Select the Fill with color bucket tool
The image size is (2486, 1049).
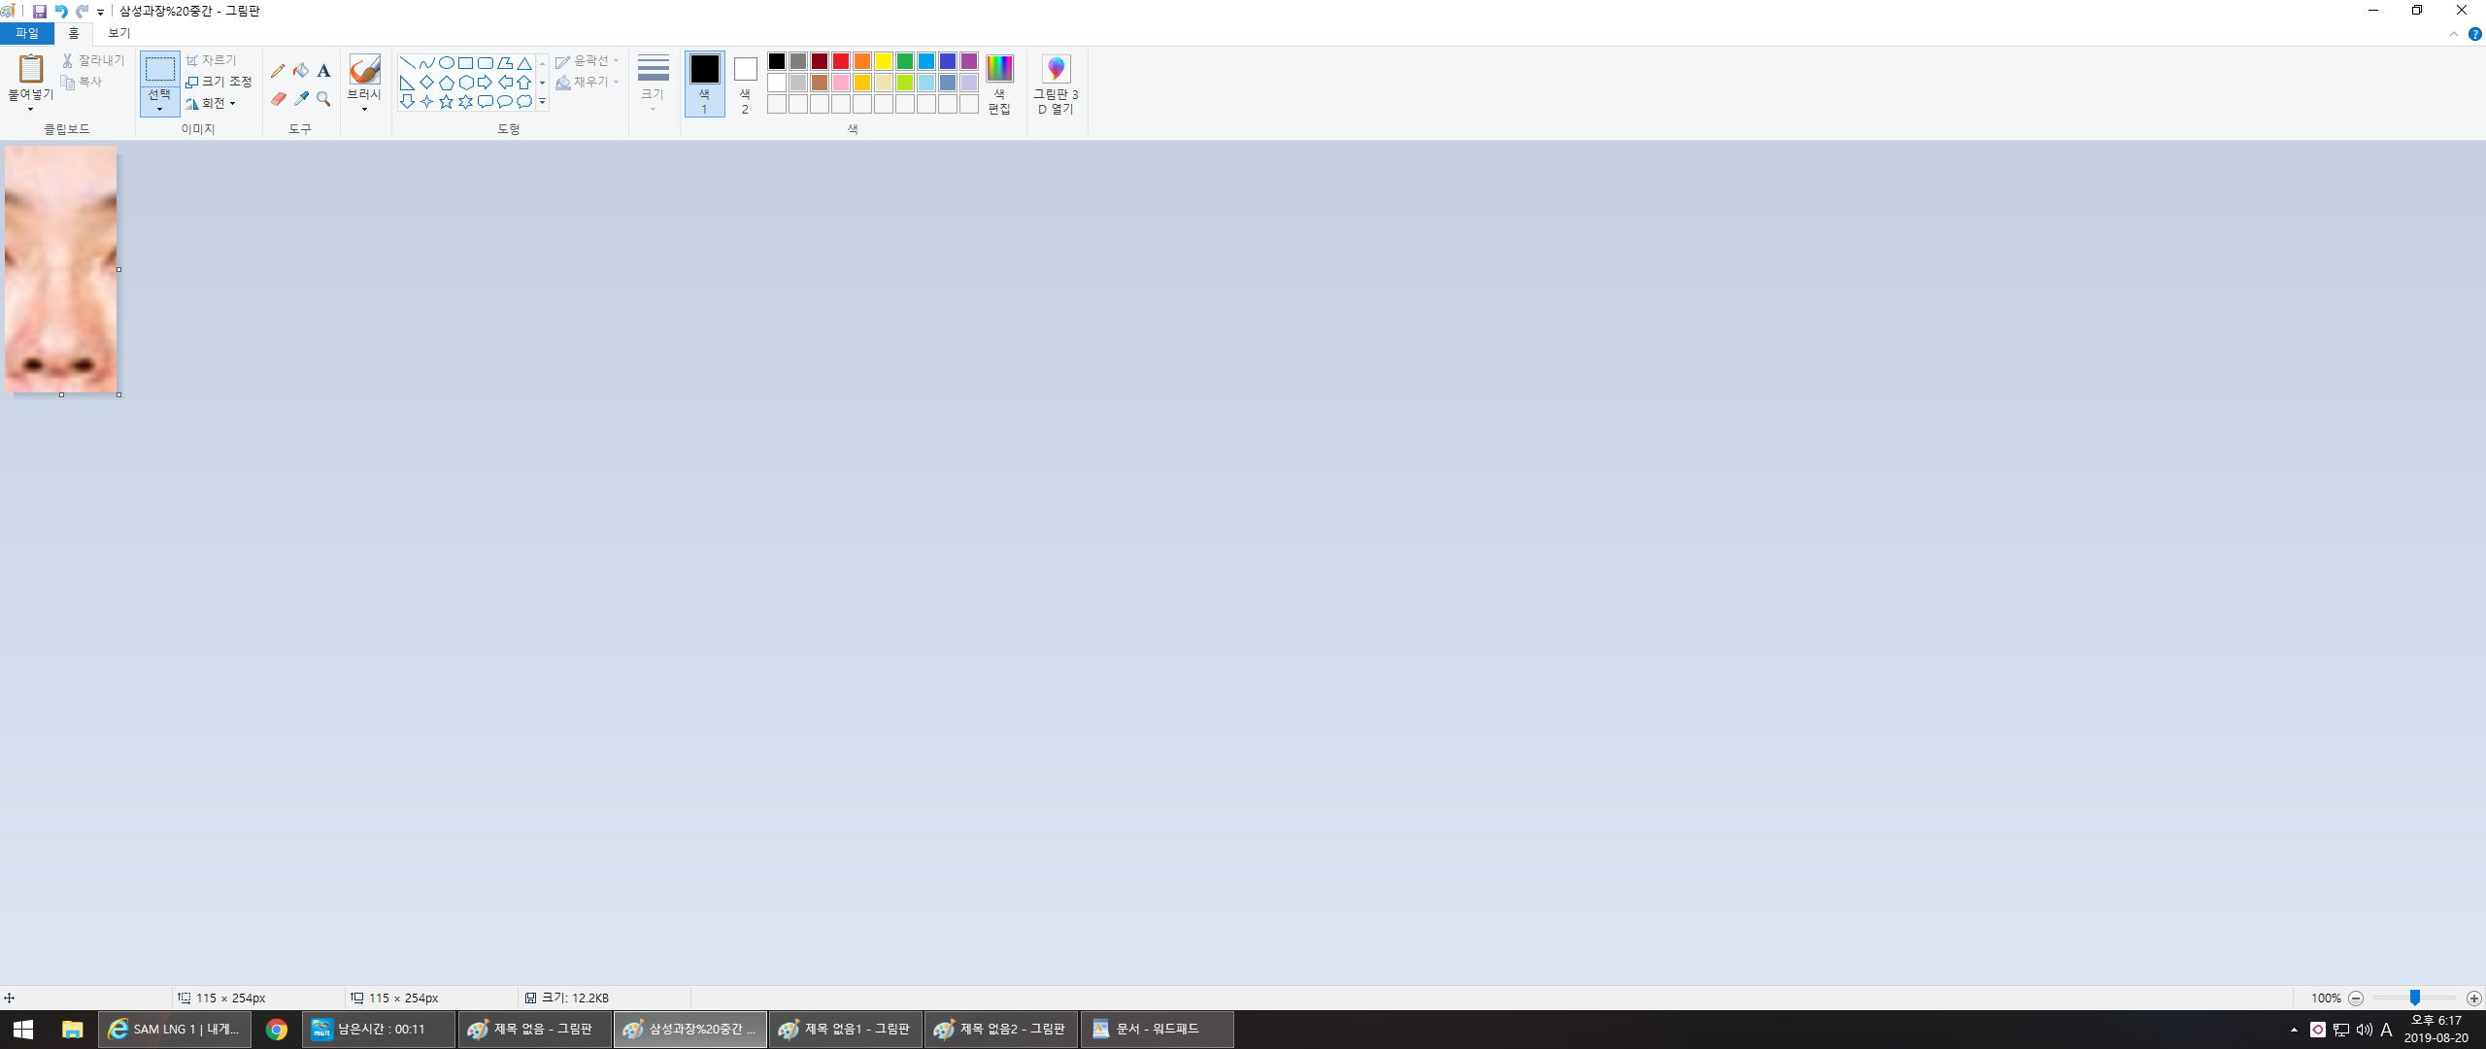click(301, 70)
